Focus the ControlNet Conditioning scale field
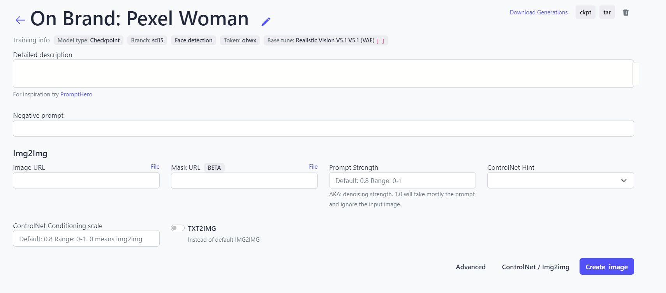 (86, 239)
